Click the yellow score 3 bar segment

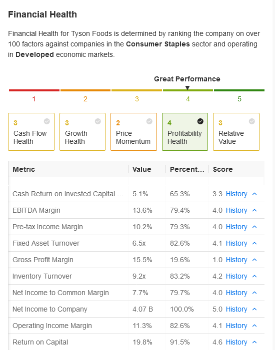136,90
